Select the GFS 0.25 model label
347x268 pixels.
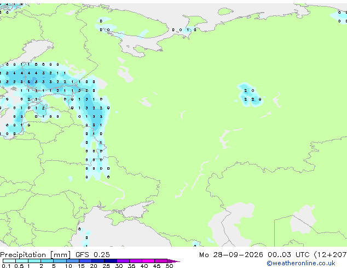click(x=92, y=255)
